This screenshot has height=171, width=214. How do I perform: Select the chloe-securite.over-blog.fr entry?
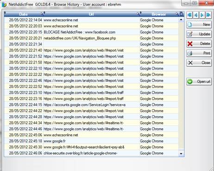[91, 153]
